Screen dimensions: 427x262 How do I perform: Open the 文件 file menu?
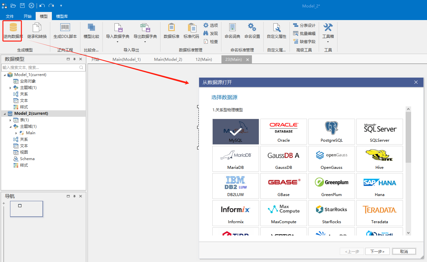[x=10, y=16]
